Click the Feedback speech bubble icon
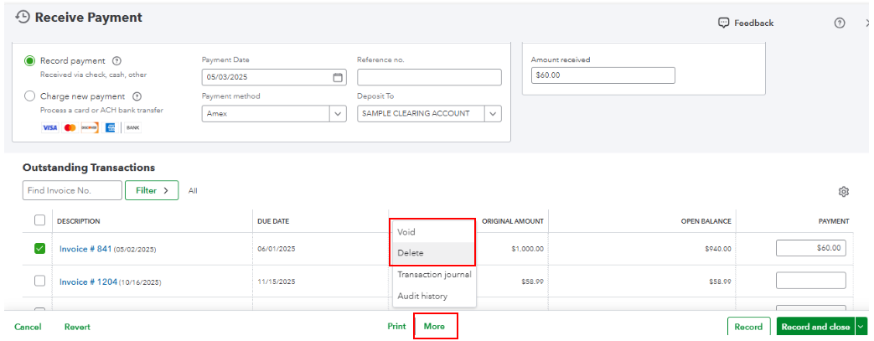The height and width of the screenshot is (341, 874). (x=724, y=23)
